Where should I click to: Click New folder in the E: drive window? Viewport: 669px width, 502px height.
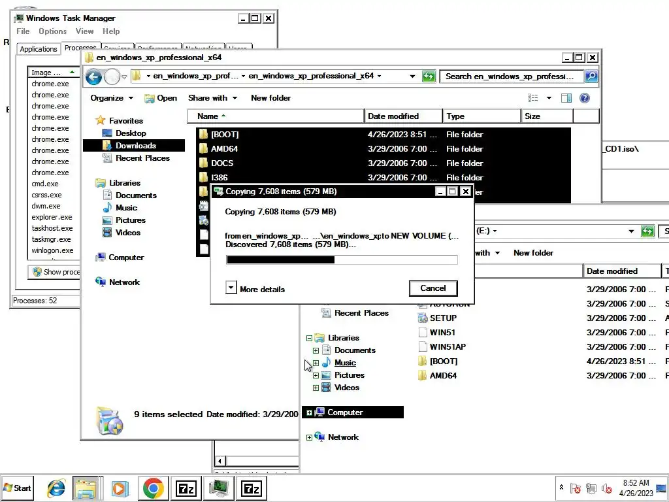533,253
